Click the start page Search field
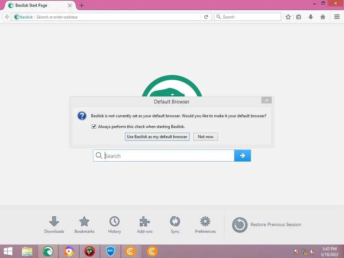The height and width of the screenshot is (258, 344). pos(164,156)
